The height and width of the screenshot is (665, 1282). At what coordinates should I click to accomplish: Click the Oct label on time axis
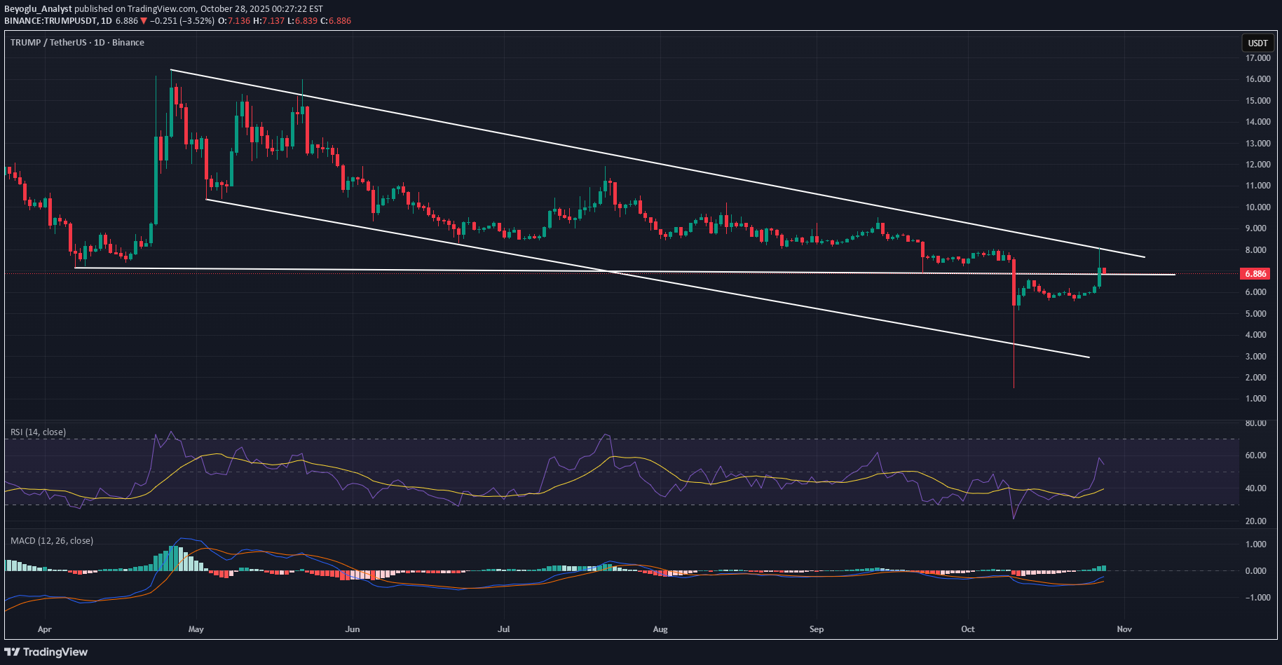968,629
